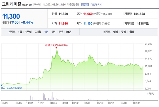
Task: Show the 10년 line chart
Action: tap(69, 32)
